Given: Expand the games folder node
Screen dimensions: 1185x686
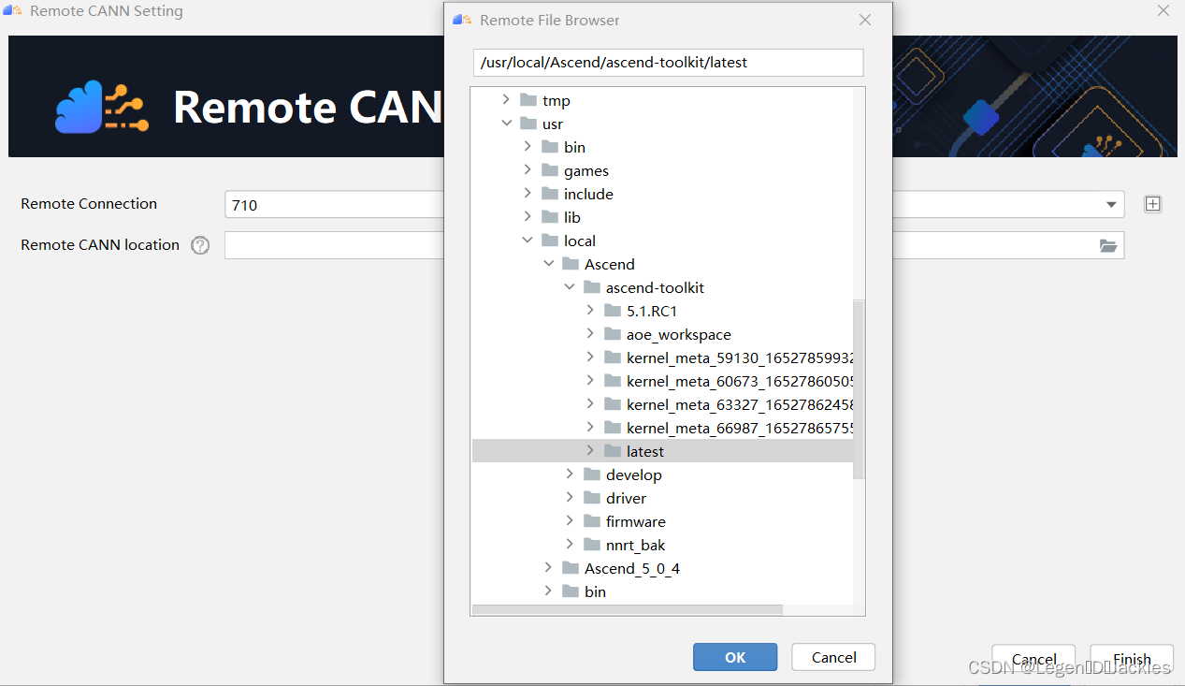Looking at the screenshot, I should 527,170.
